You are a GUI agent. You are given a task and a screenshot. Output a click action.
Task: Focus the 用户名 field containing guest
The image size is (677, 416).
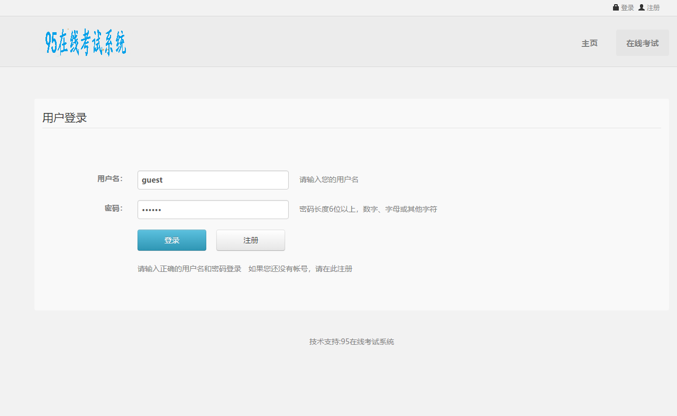tap(213, 180)
